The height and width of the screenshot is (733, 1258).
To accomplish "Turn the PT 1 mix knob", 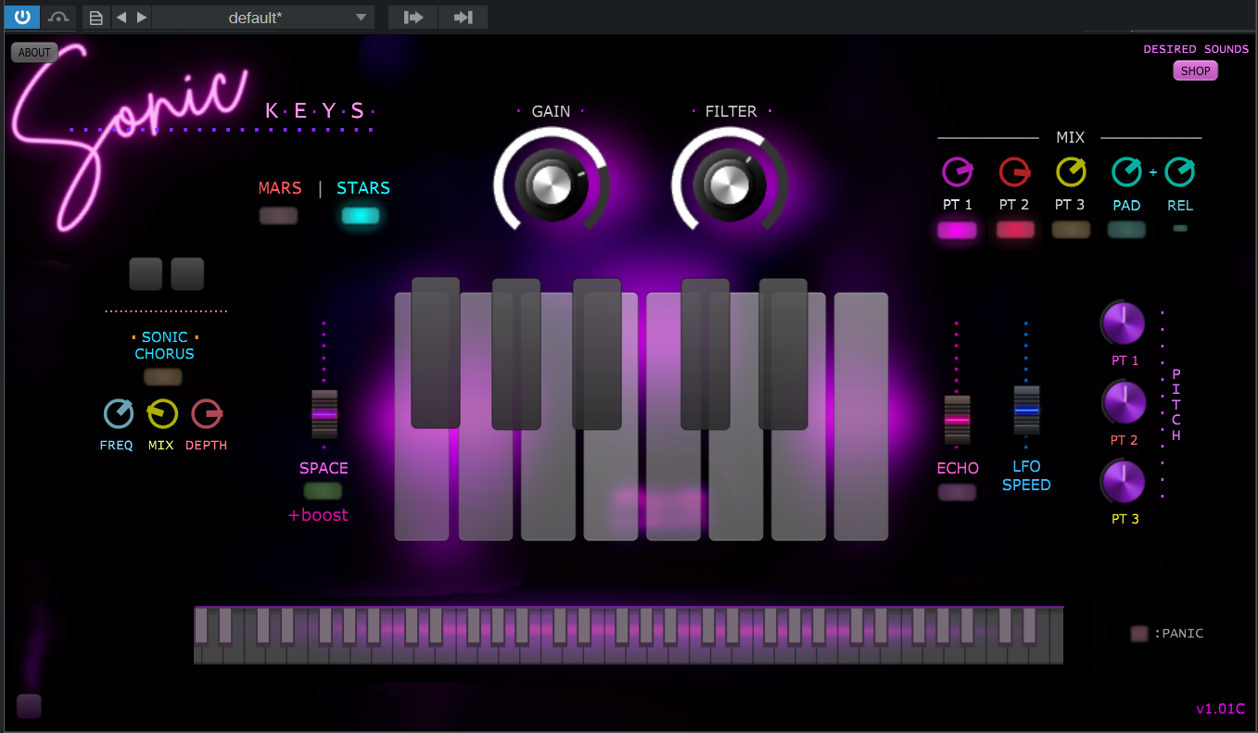I will (958, 171).
